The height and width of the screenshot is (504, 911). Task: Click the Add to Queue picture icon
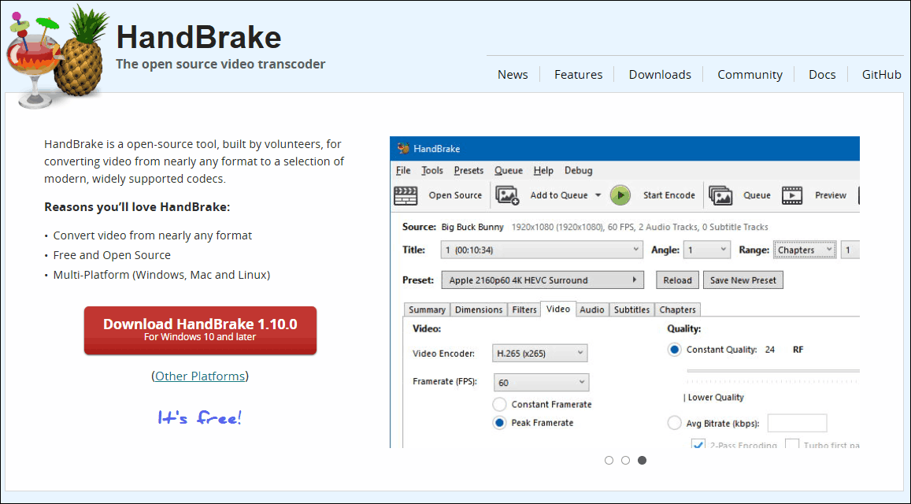507,195
